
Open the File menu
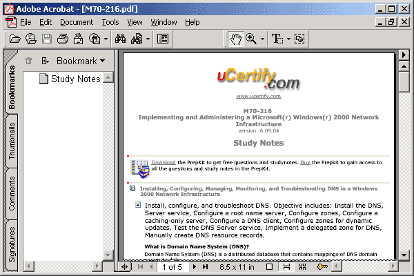[26, 23]
